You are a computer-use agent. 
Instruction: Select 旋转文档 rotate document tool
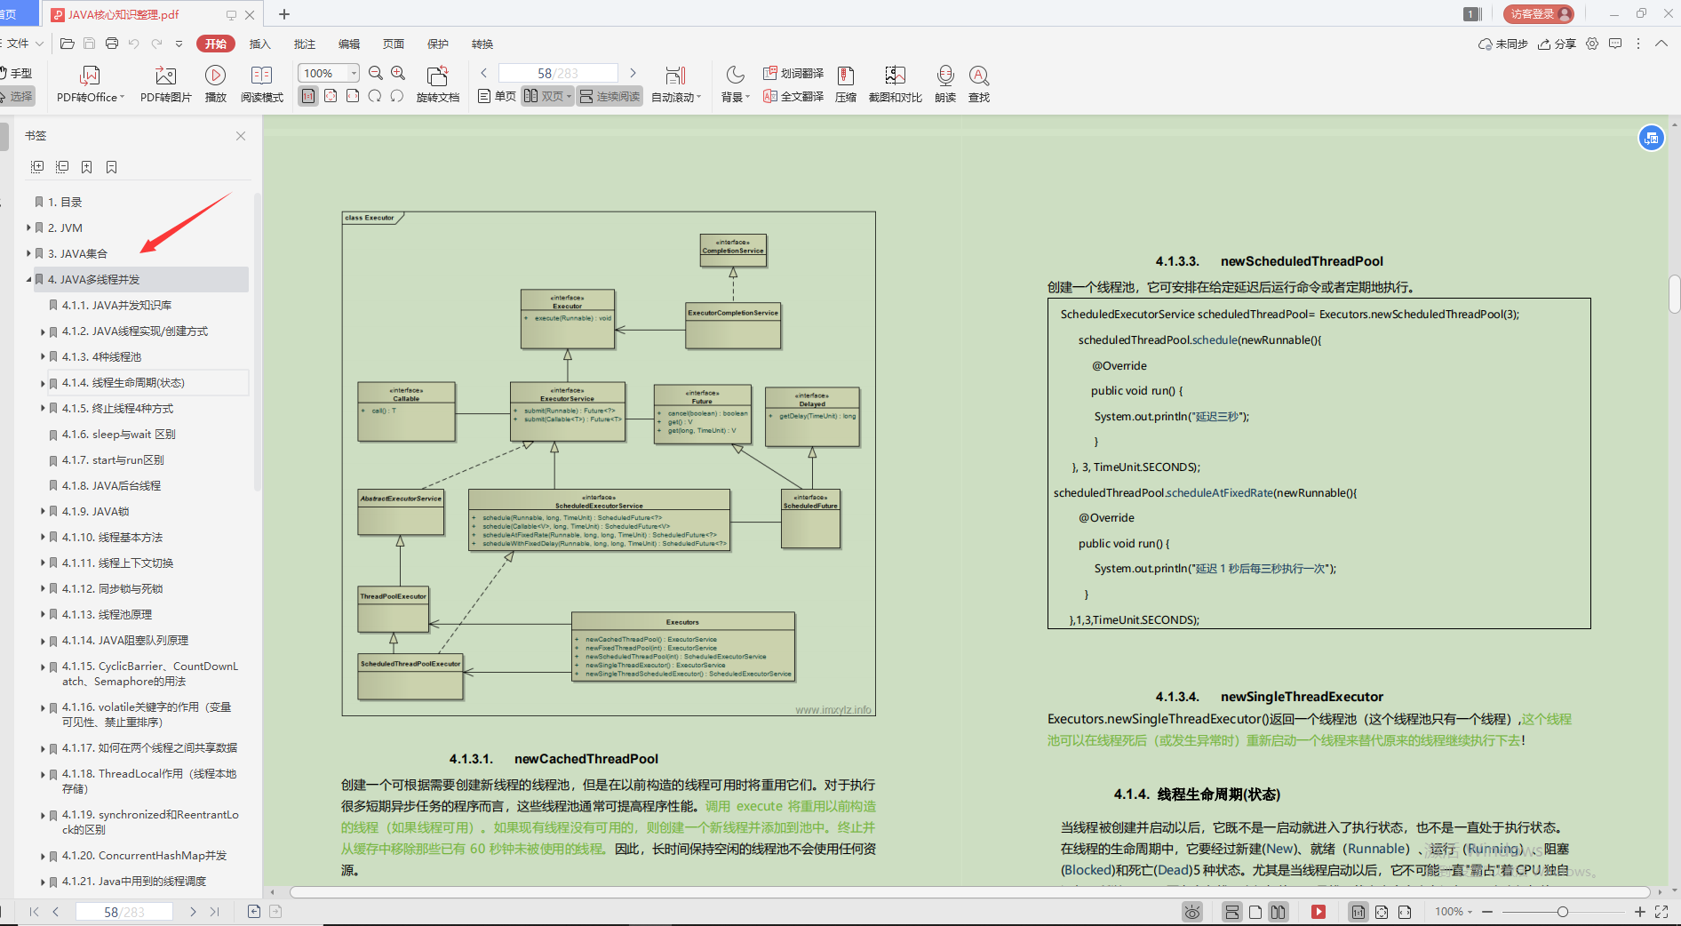click(437, 84)
